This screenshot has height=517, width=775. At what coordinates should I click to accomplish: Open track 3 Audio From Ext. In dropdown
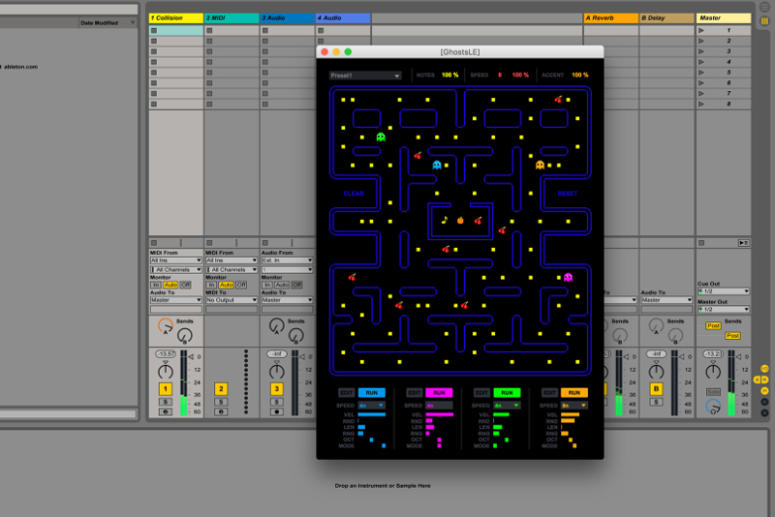[x=287, y=260]
